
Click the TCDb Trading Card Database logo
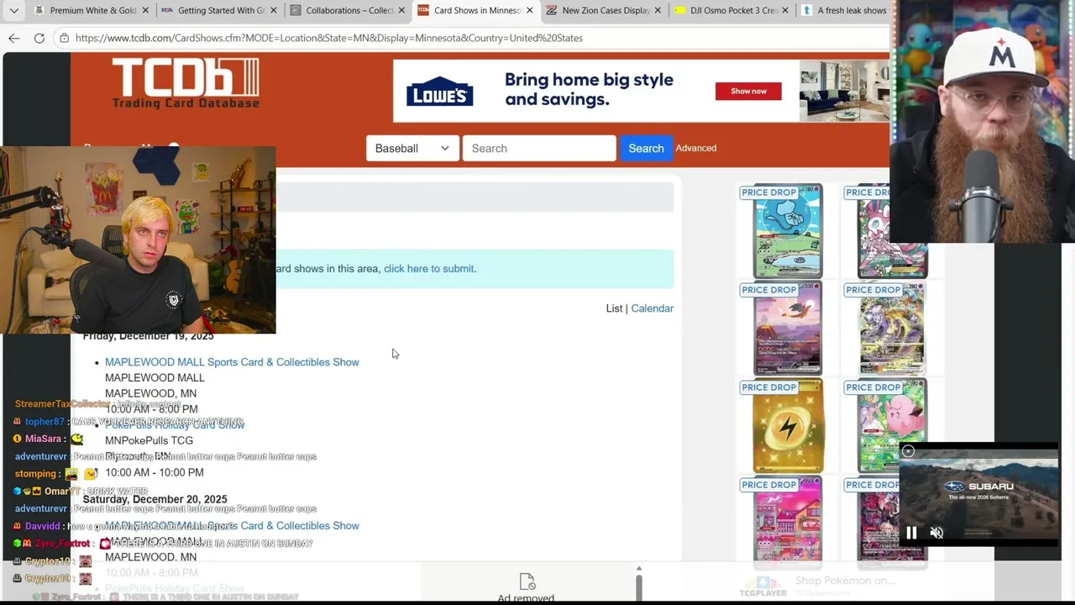point(186,83)
